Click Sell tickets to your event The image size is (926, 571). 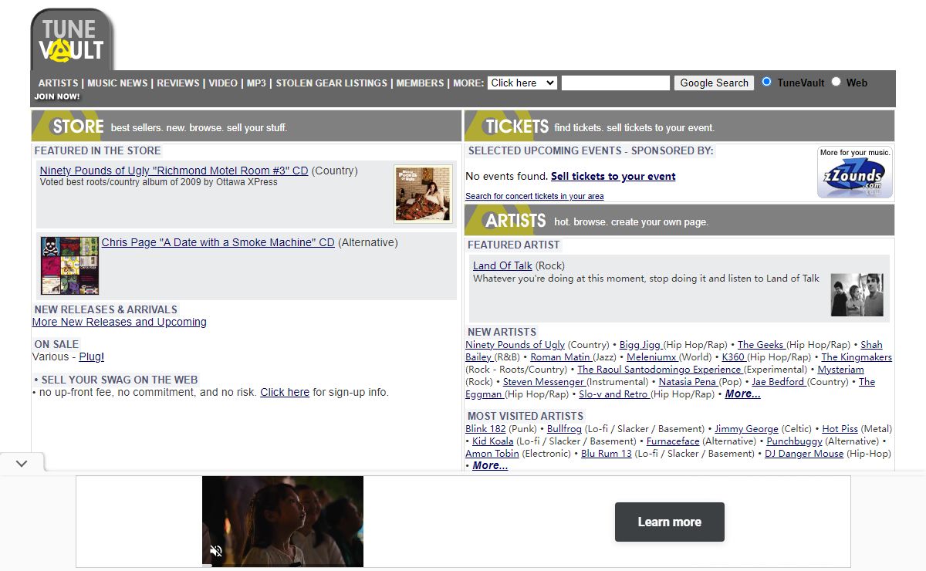(613, 176)
